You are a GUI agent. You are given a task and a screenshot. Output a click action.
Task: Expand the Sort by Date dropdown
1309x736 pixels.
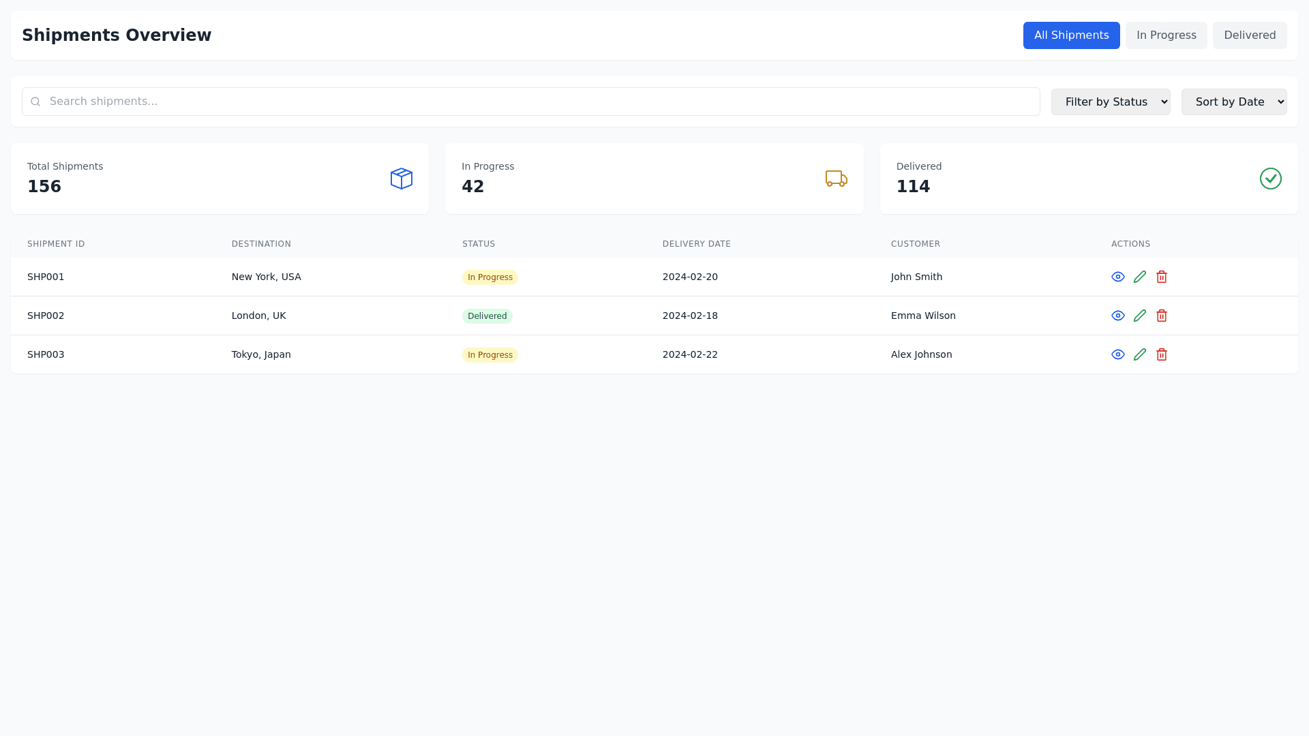point(1233,102)
